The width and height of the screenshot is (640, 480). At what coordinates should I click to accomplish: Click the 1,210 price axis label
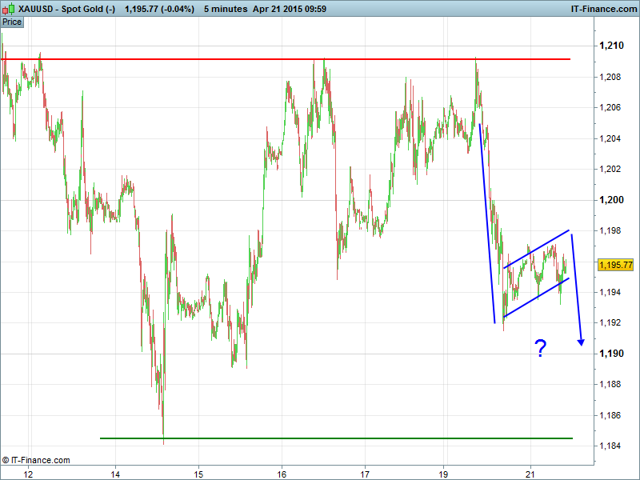click(611, 46)
